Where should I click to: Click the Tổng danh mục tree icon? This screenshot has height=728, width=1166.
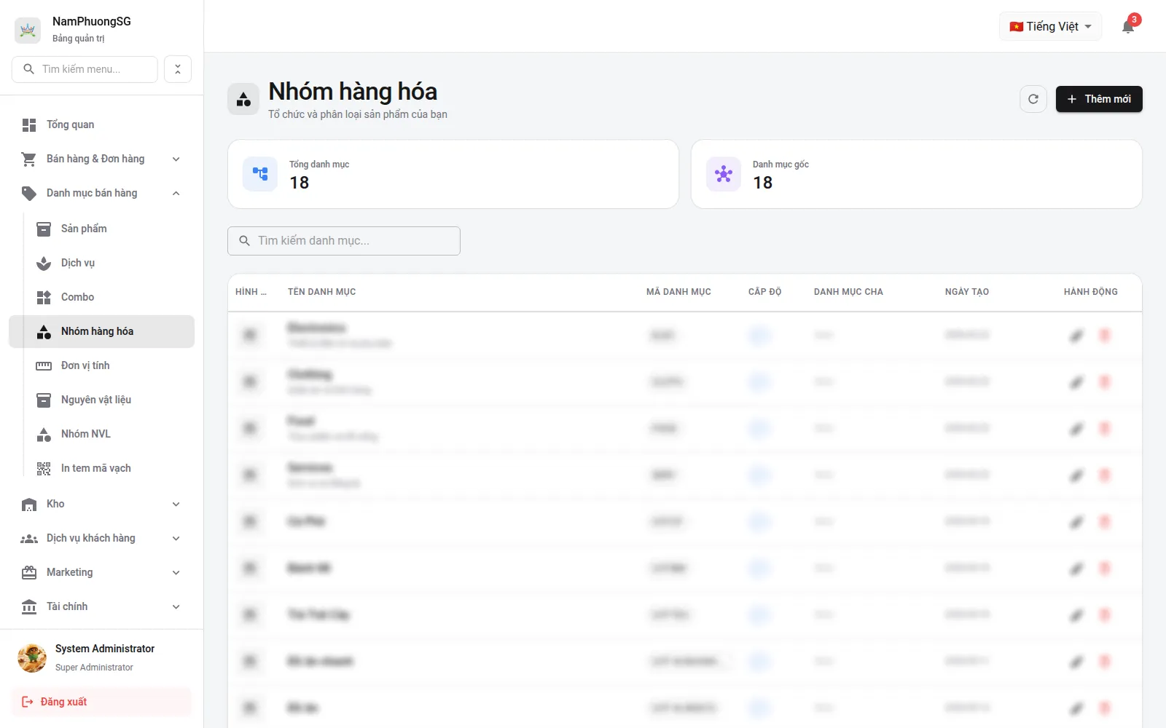[x=260, y=174]
